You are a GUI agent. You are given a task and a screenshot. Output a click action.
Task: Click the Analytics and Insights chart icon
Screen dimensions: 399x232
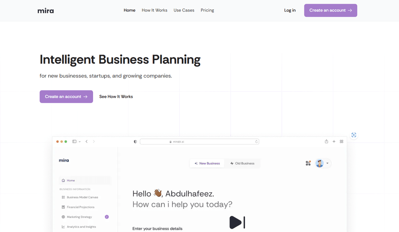[63, 227]
